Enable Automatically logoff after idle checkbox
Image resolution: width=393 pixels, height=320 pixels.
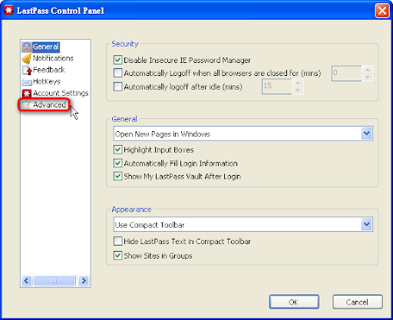pos(117,87)
